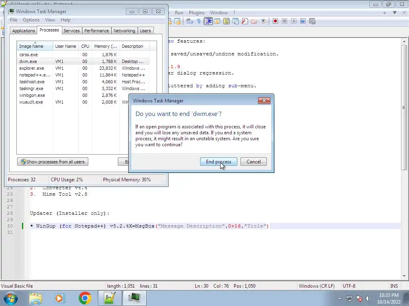Select the taskmgr.exe process row
This screenshot has width=409, height=306.
pyautogui.click(x=83, y=88)
